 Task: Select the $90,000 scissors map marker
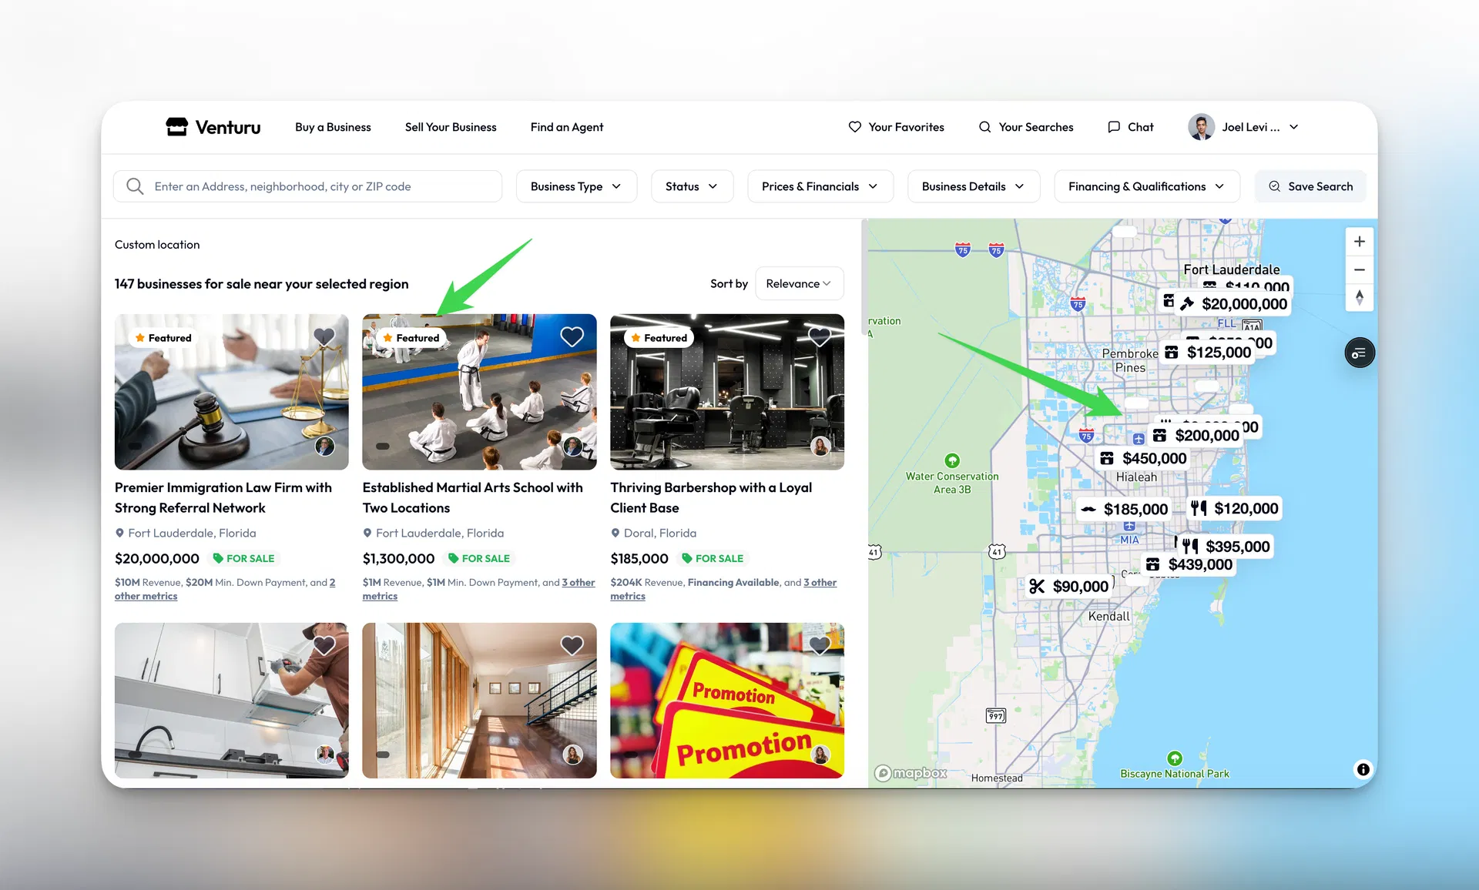[x=1070, y=587]
